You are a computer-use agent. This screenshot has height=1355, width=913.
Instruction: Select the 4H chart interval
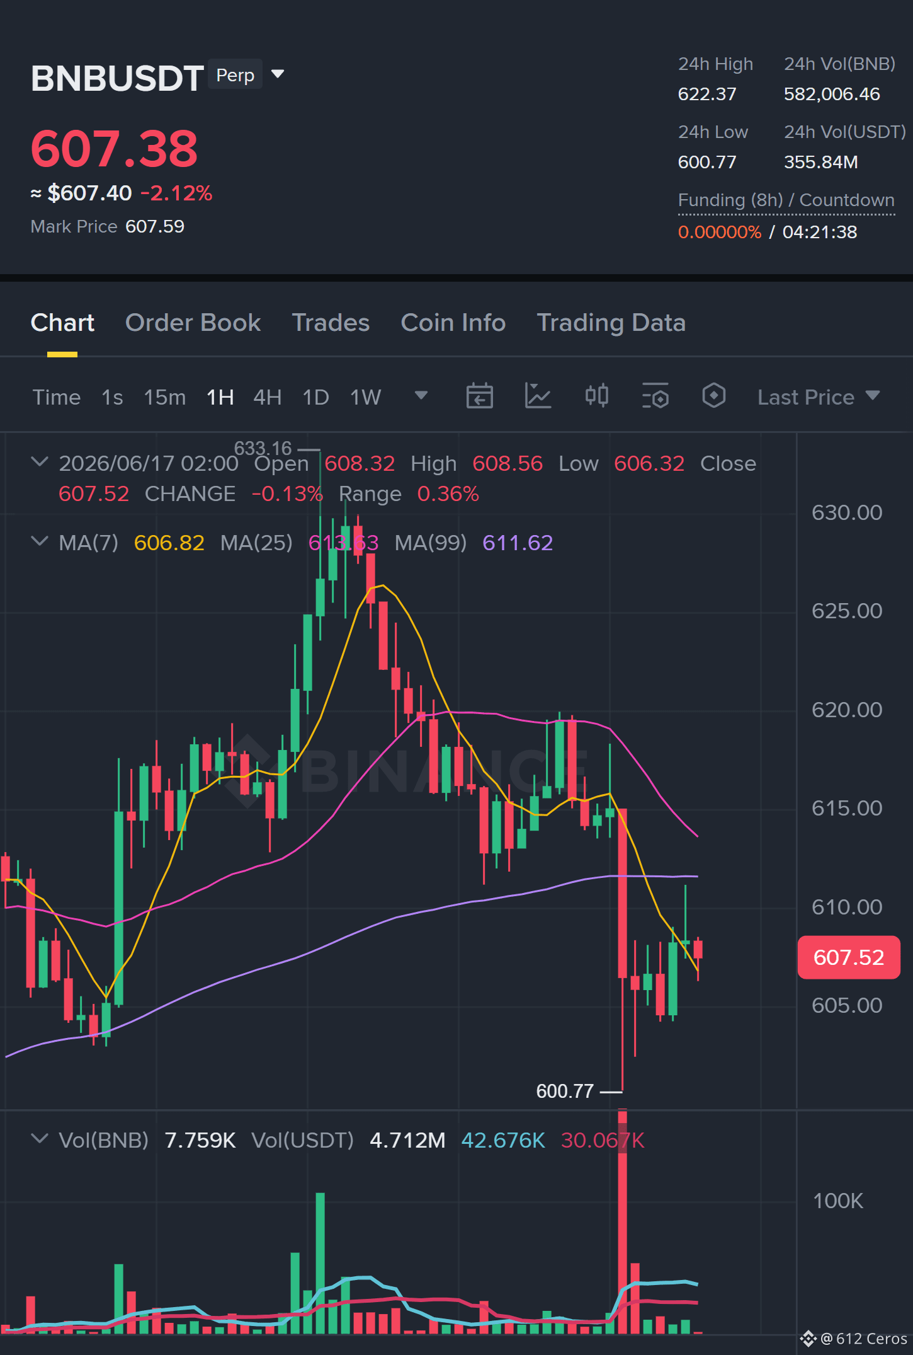[x=267, y=398]
